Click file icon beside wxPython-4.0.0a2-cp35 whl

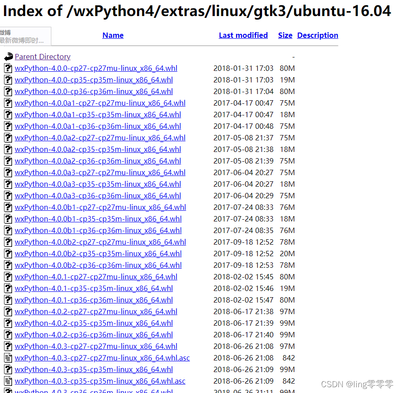(8, 149)
